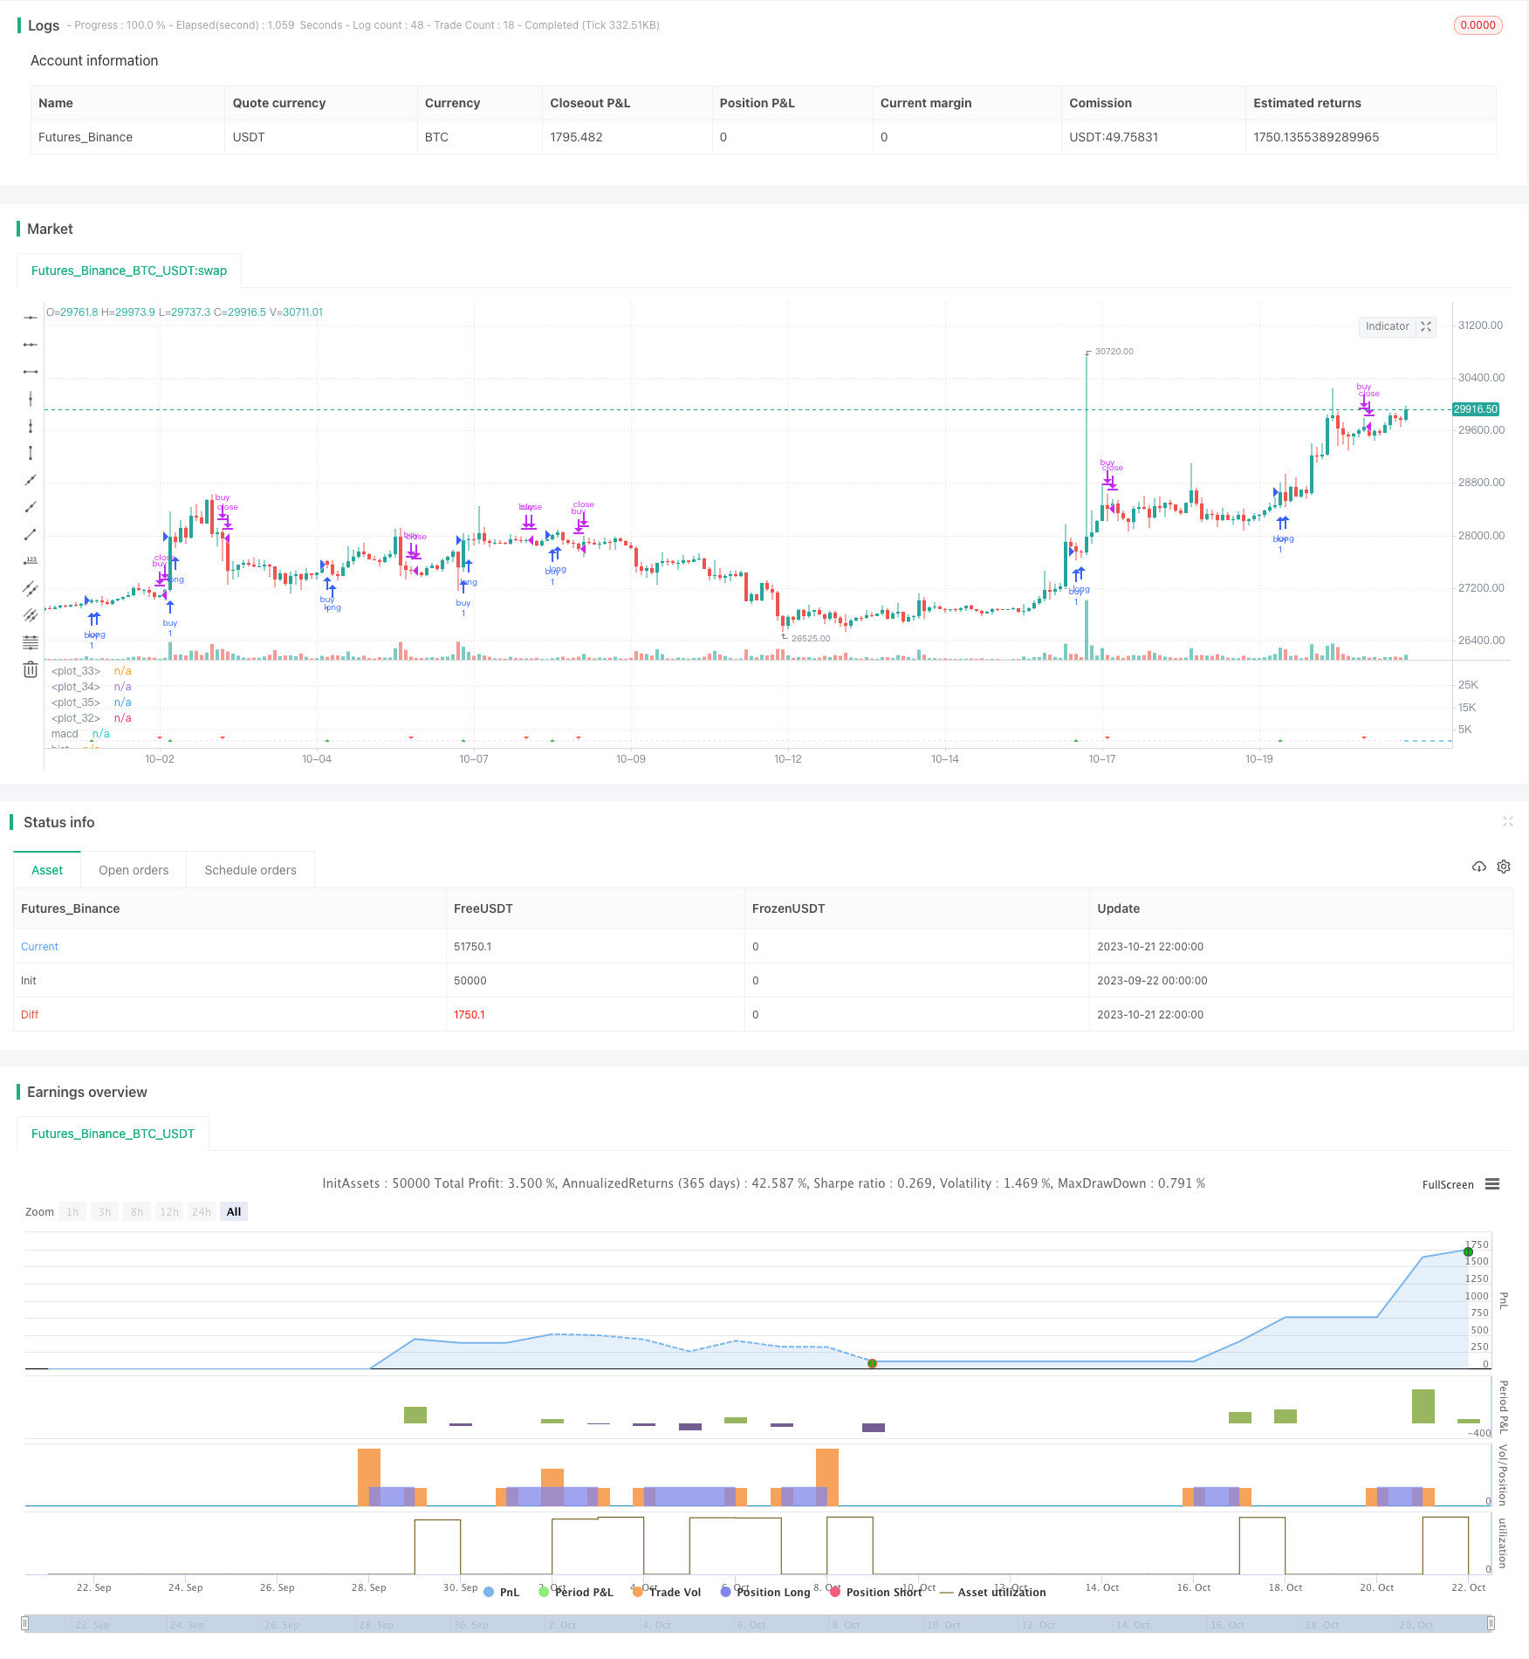Click the Closeout P&L value 1795.482
Screen dimensions: 1529x1659
[576, 137]
